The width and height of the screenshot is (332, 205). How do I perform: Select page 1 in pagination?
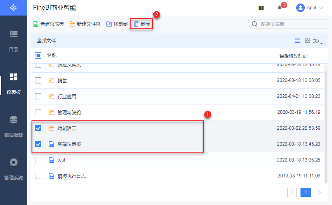[x=306, y=192]
